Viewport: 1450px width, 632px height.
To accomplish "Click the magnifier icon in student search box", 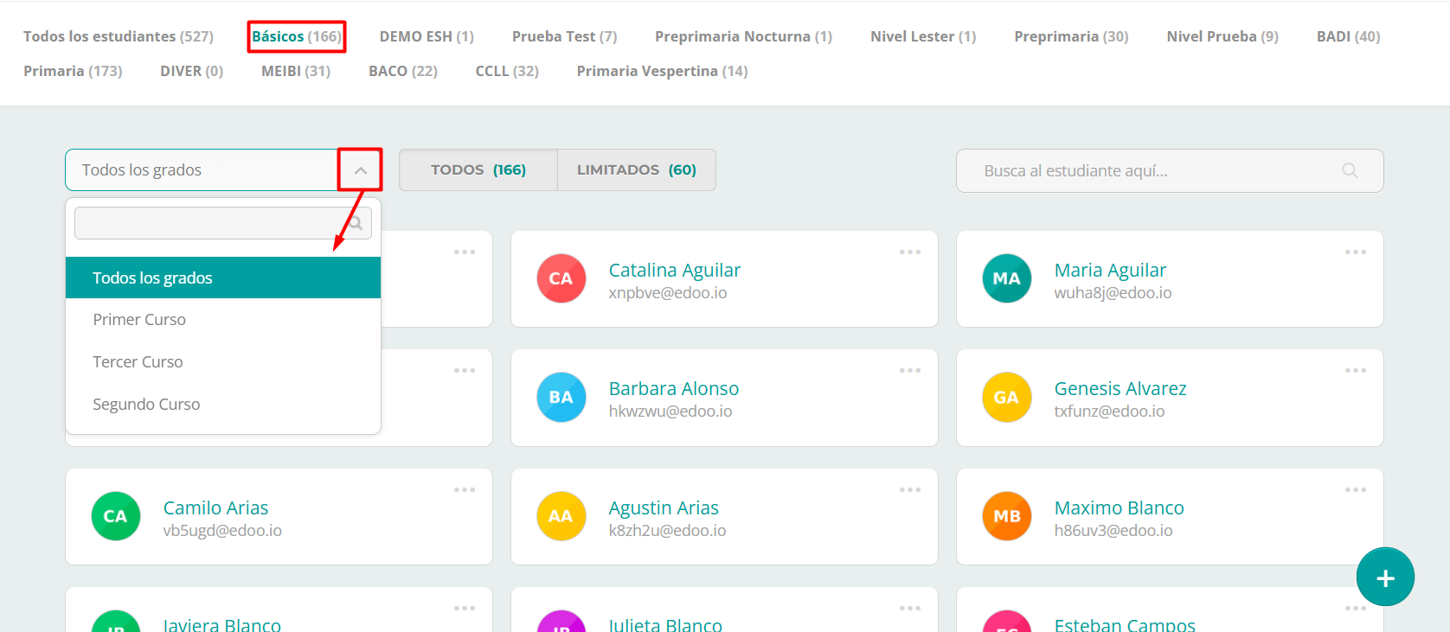I will point(1350,170).
